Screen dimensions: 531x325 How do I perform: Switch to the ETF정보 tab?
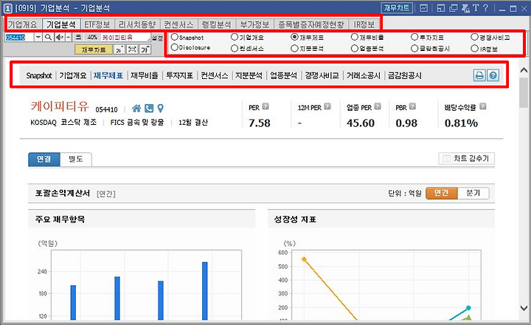97,24
